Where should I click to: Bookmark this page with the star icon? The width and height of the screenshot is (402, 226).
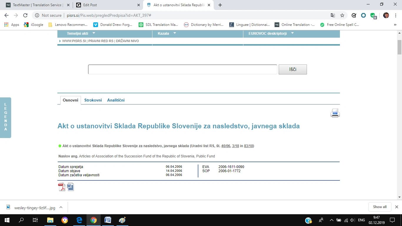coord(342,15)
